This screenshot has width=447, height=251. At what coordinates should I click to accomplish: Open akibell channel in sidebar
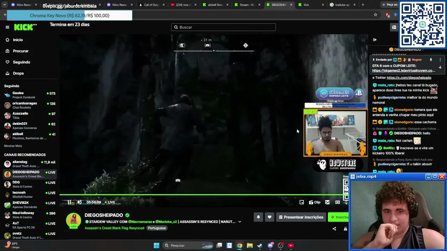(30, 136)
